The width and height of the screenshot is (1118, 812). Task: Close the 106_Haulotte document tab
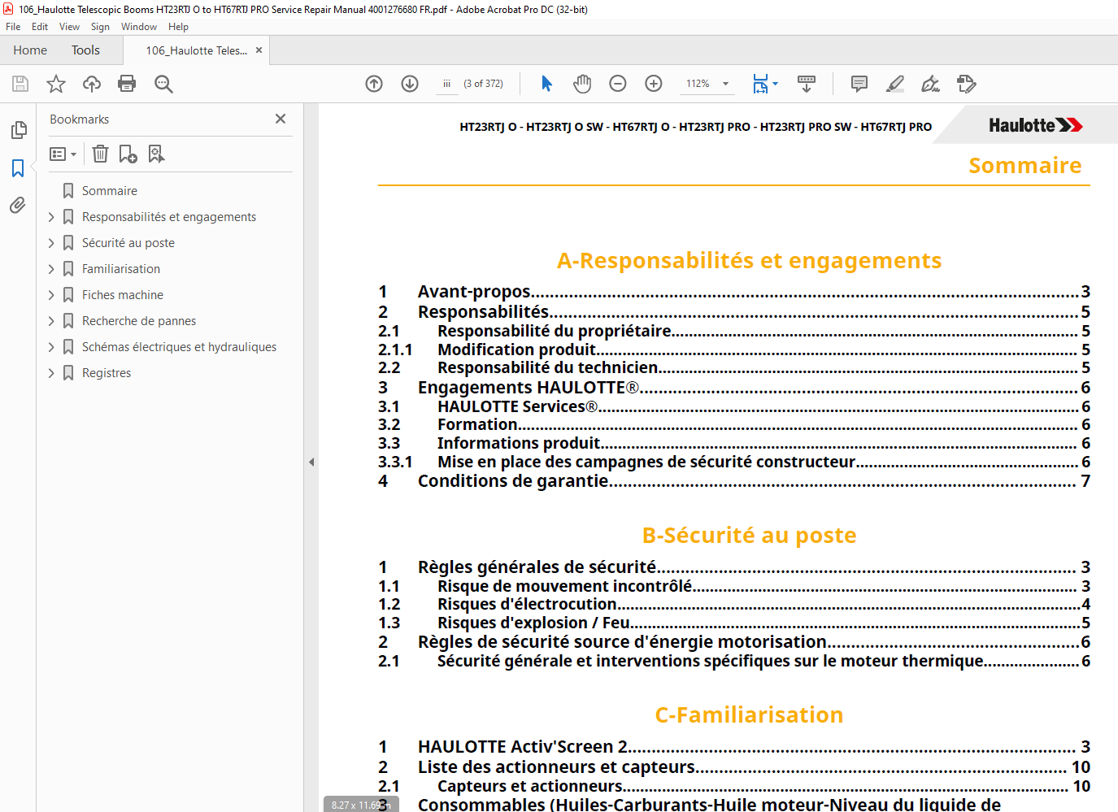coord(259,50)
